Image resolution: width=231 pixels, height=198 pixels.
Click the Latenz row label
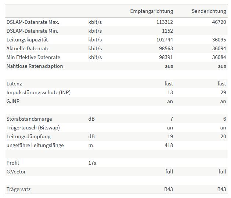click(x=14, y=84)
